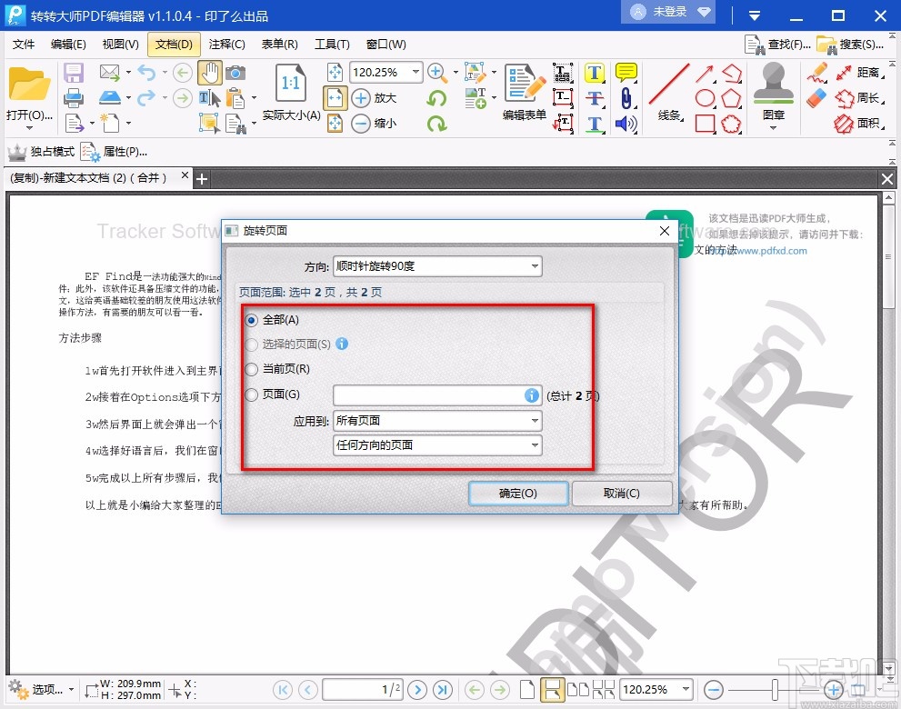Image resolution: width=901 pixels, height=709 pixels.
Task: Click the paperclip attachment tool
Action: click(626, 98)
